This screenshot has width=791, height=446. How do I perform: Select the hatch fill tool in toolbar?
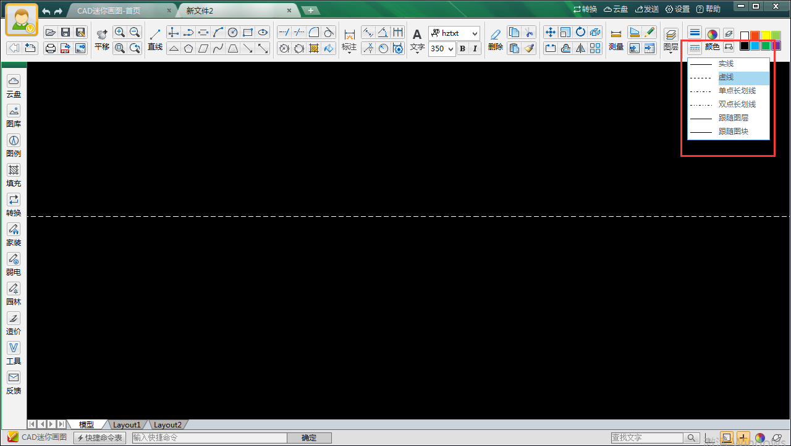coord(314,48)
